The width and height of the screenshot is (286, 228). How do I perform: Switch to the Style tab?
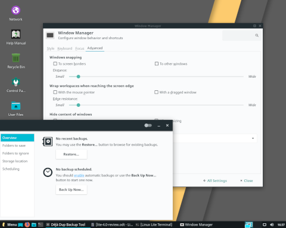(x=51, y=49)
